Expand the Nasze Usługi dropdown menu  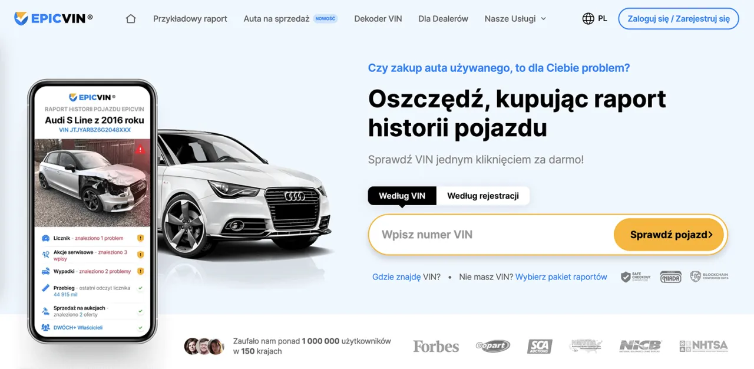pos(515,19)
